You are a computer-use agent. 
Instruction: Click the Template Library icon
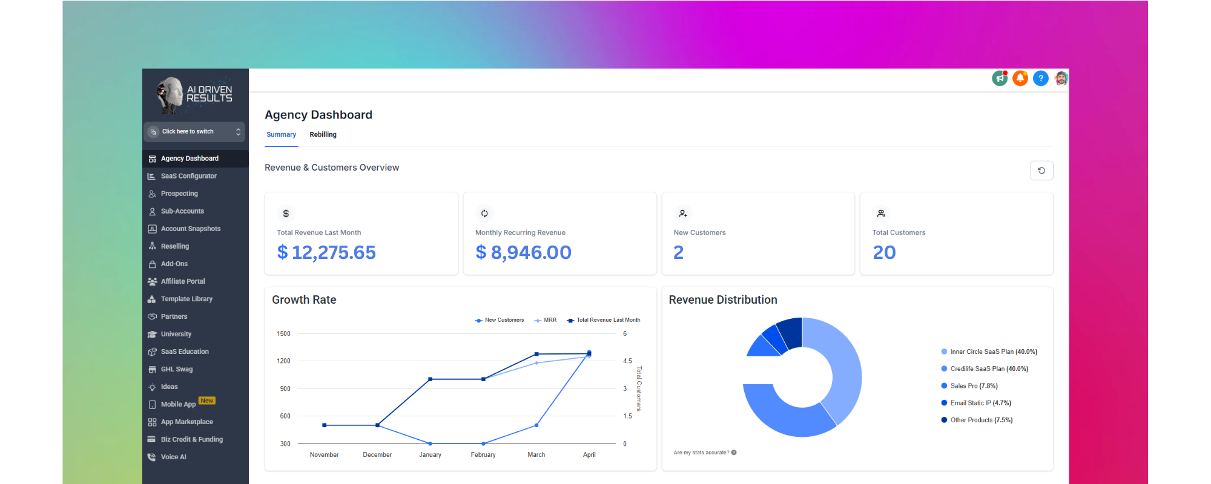point(153,299)
